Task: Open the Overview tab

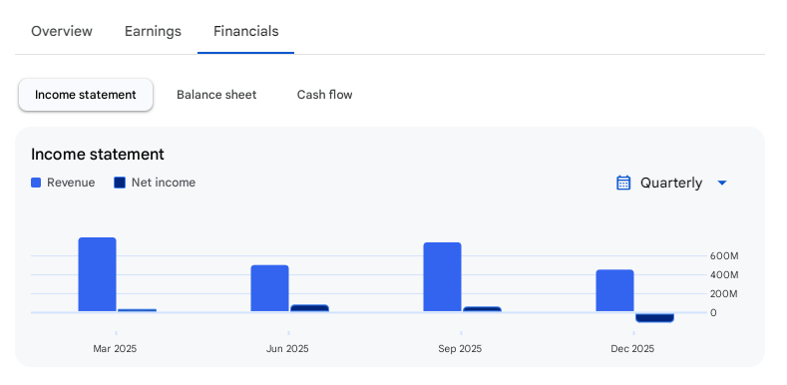Action: point(62,31)
